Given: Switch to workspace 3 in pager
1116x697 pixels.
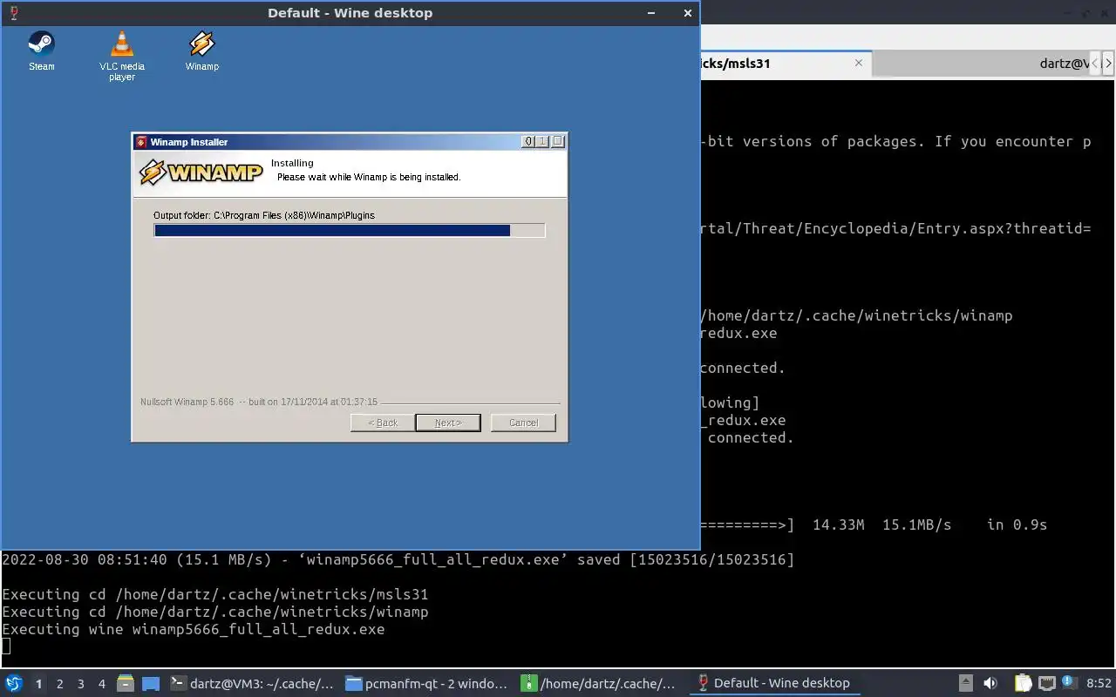Looking at the screenshot, I should tap(81, 684).
